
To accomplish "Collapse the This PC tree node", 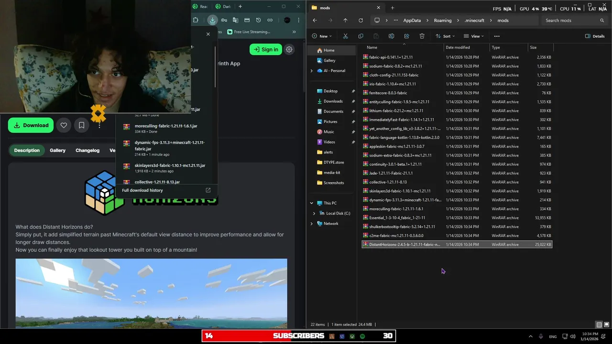I will [312, 203].
